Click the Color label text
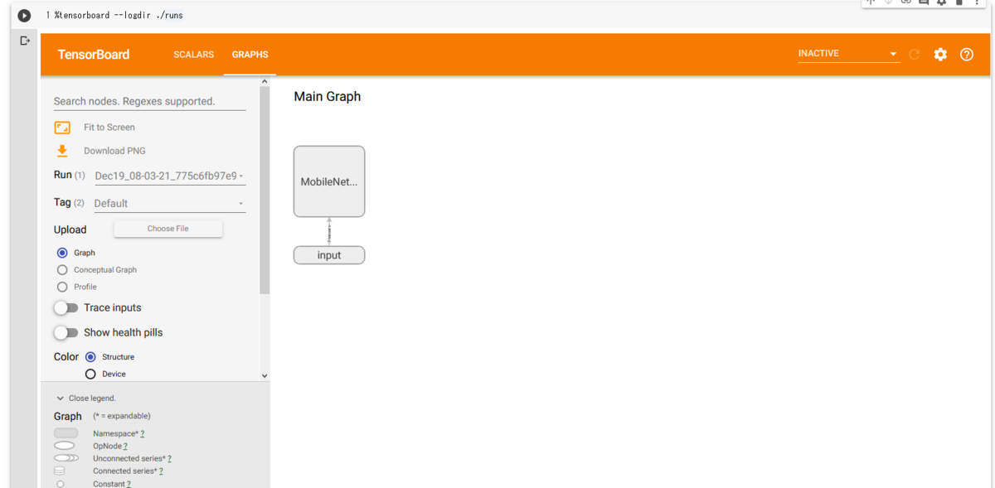The width and height of the screenshot is (995, 488). (66, 357)
